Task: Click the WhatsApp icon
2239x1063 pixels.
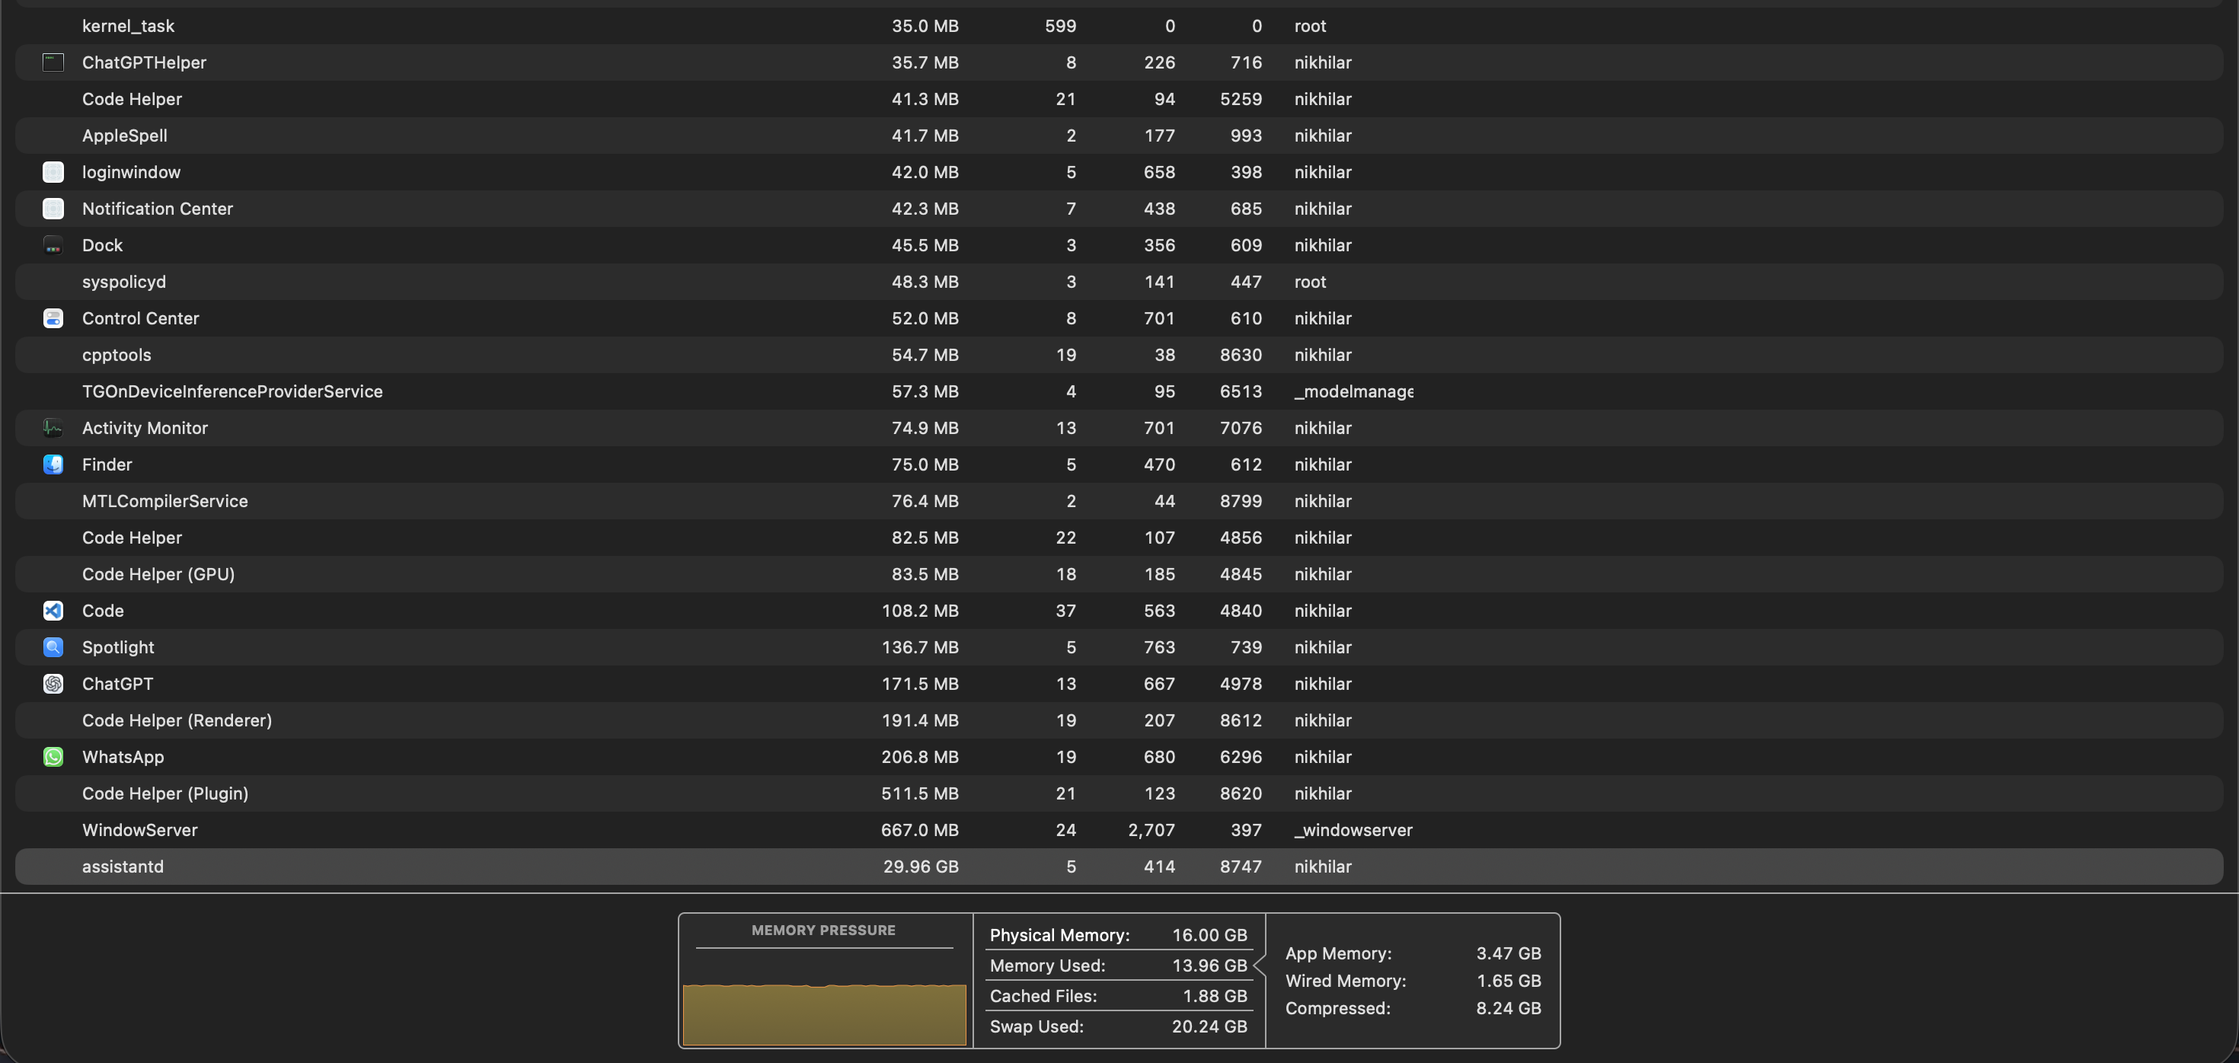Action: click(x=53, y=756)
